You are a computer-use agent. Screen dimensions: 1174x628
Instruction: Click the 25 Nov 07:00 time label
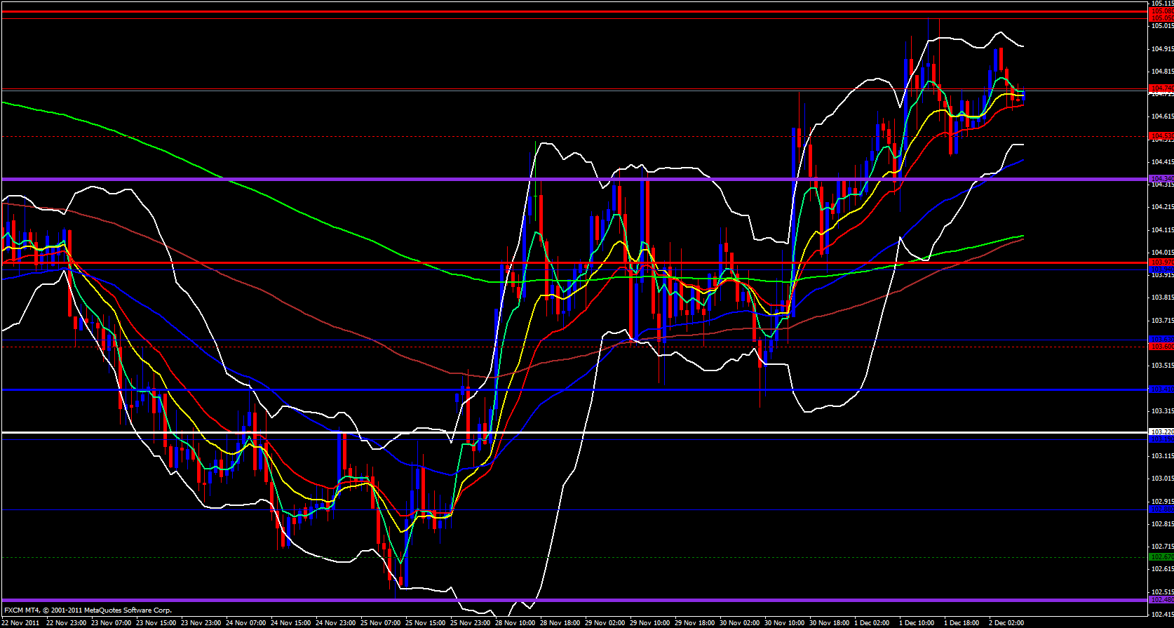click(x=381, y=623)
